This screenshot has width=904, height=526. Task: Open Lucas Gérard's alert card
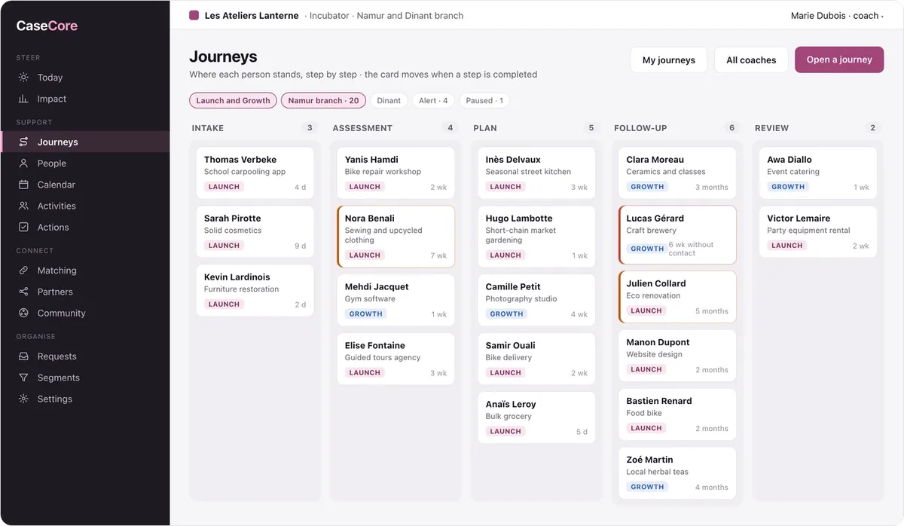(x=677, y=235)
